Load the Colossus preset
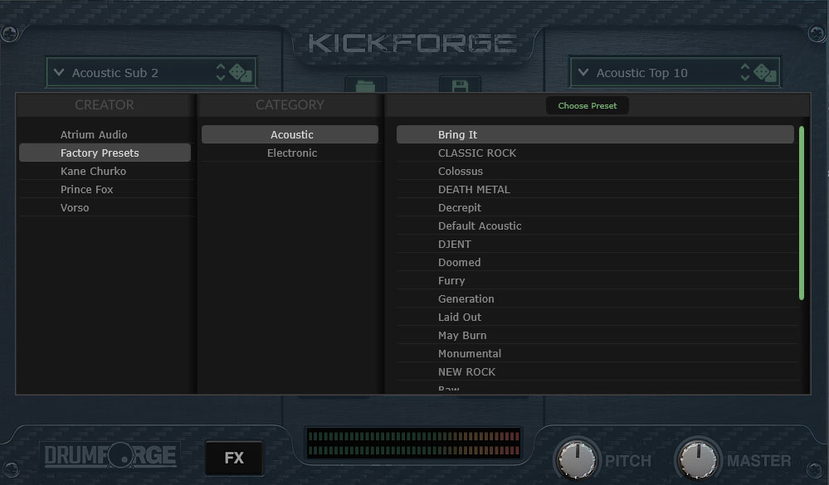 pyautogui.click(x=595, y=171)
